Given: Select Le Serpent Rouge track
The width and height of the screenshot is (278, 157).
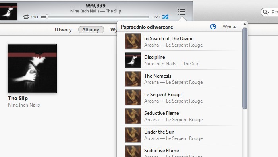Looking at the screenshot, I should (x=181, y=97).
